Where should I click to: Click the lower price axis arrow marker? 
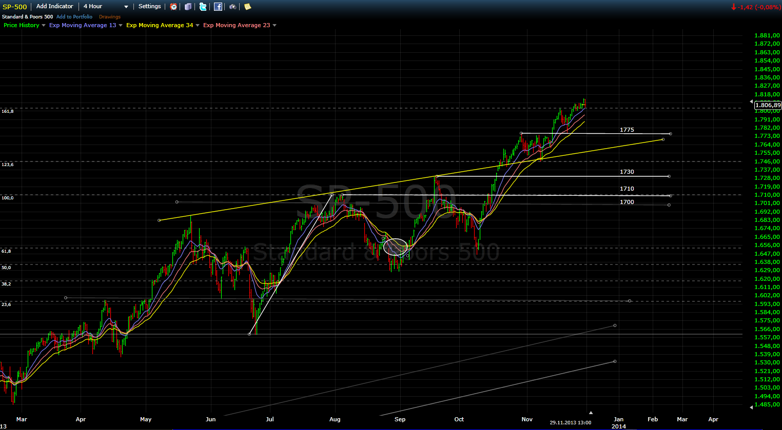(x=751, y=407)
